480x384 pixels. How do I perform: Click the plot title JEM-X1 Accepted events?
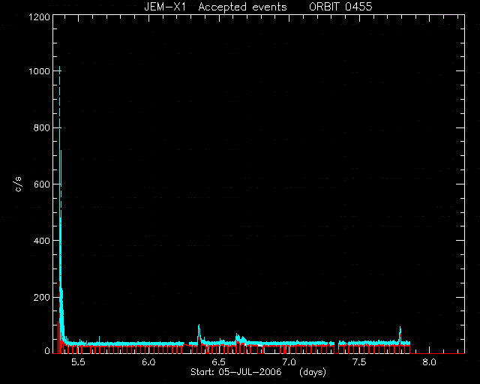215,7
